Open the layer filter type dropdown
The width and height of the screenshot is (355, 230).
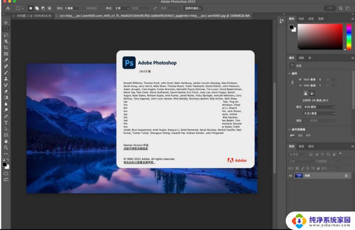point(297,154)
